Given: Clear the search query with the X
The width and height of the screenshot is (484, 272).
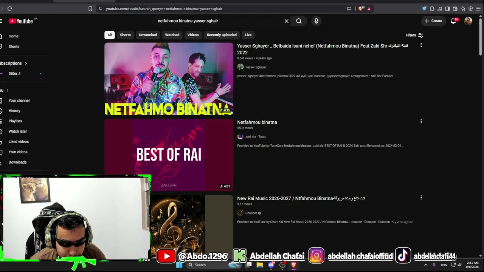Looking at the screenshot, I should (x=287, y=21).
